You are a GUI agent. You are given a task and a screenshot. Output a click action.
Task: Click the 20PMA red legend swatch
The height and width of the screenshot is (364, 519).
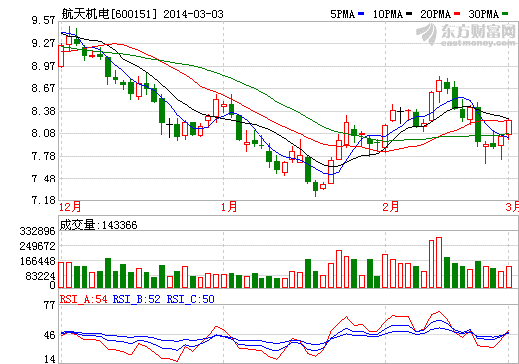click(x=457, y=14)
